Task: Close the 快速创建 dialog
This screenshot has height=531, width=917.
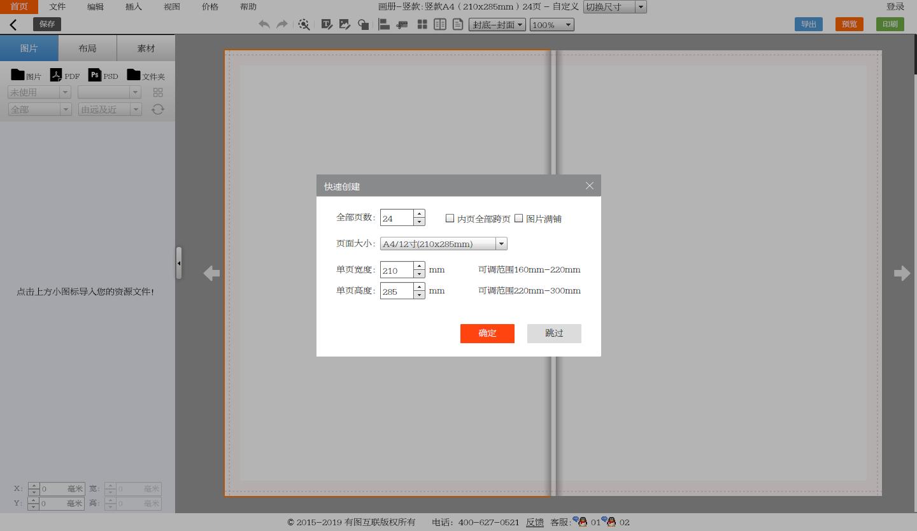Action: pos(590,186)
